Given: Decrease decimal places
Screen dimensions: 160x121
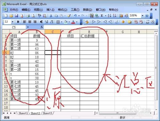Looking at the screenshot, I should tap(52, 22).
